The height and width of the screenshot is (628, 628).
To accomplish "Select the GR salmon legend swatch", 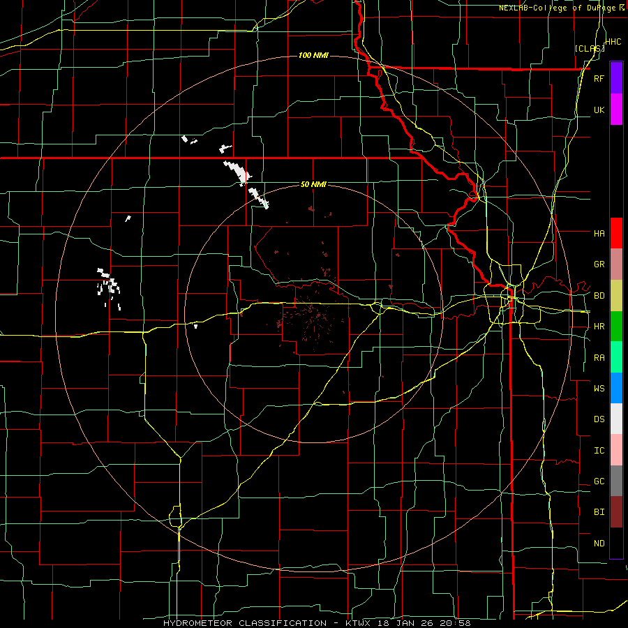I will [x=616, y=264].
